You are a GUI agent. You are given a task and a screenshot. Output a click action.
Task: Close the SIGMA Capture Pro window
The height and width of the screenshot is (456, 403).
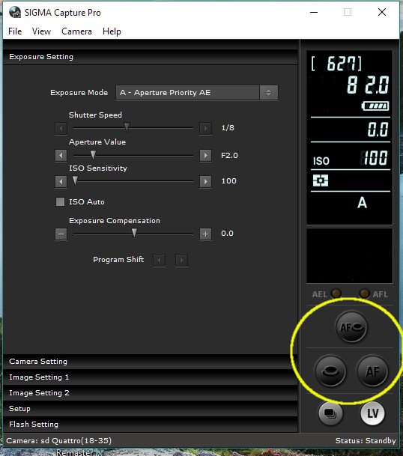[382, 12]
